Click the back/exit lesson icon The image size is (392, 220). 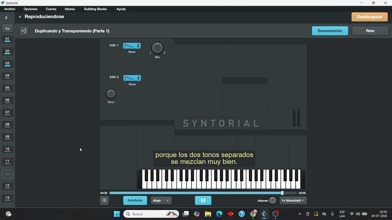coord(24,31)
